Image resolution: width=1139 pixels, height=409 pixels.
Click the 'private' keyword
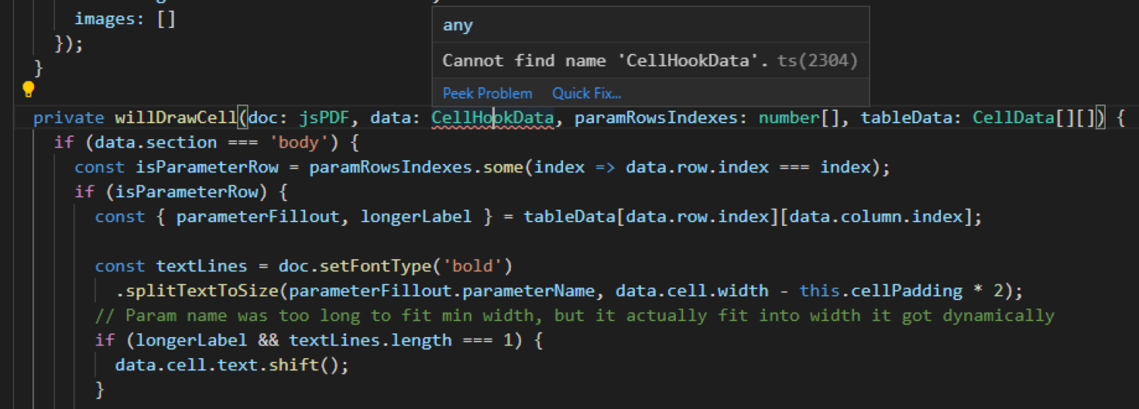tap(69, 118)
